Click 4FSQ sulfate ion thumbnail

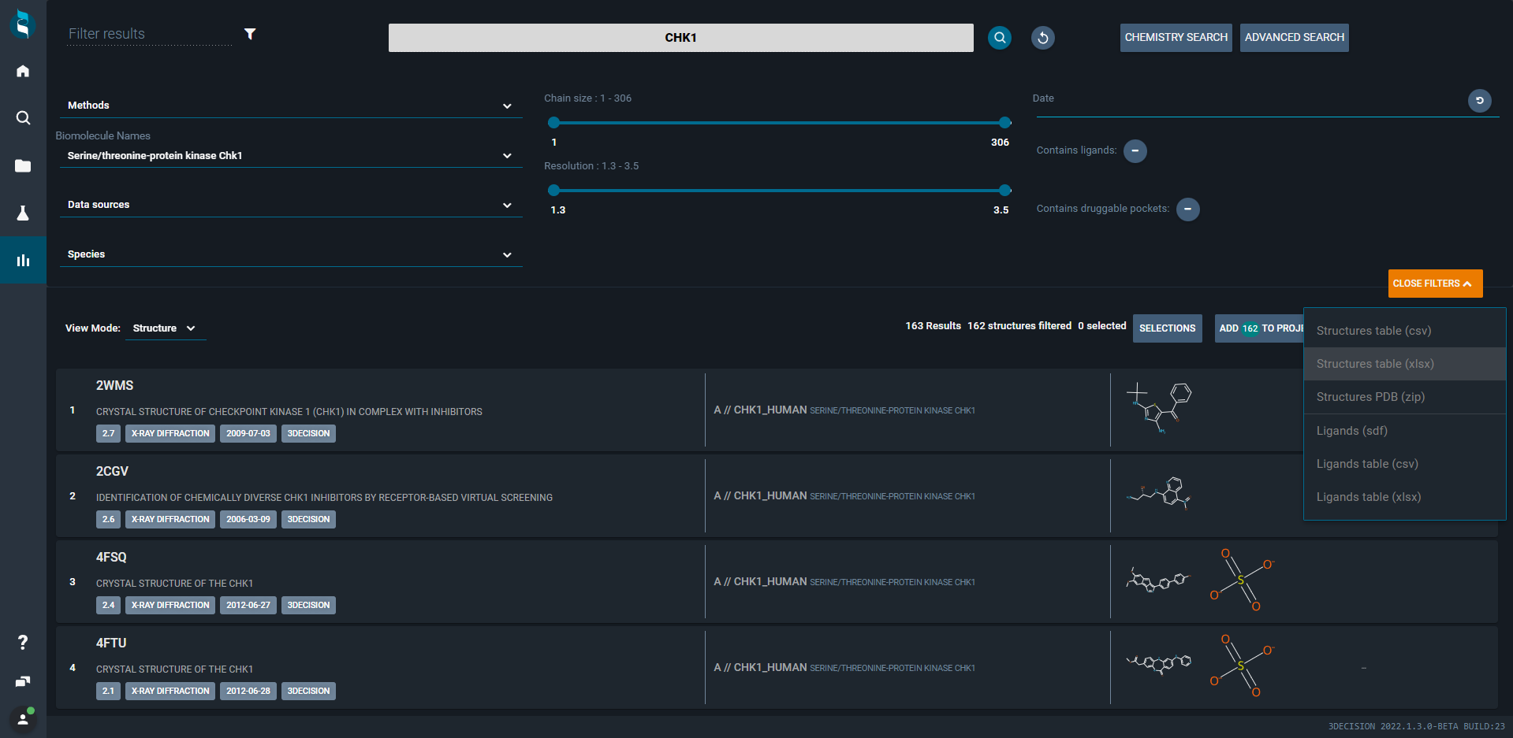click(1242, 580)
